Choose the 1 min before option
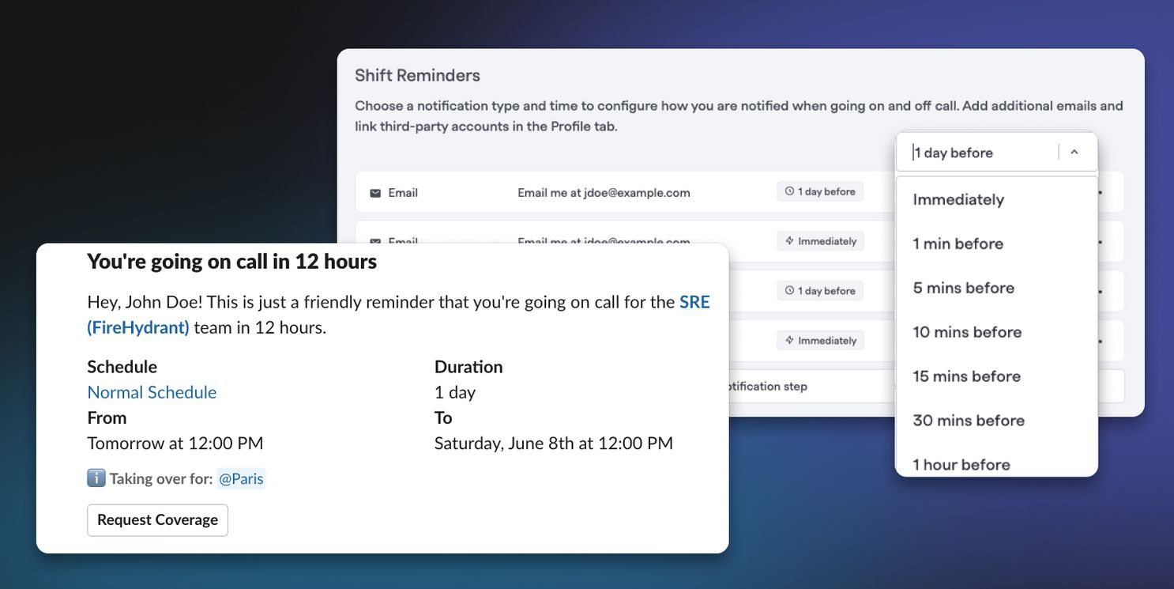Screen dimensions: 1174x589 [958, 244]
